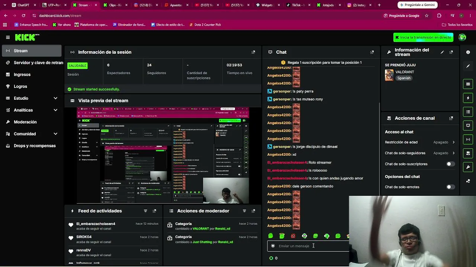This screenshot has width=476, height=267.
Task: Toggle the wrench icon in right sidebar
Action: click(468, 167)
